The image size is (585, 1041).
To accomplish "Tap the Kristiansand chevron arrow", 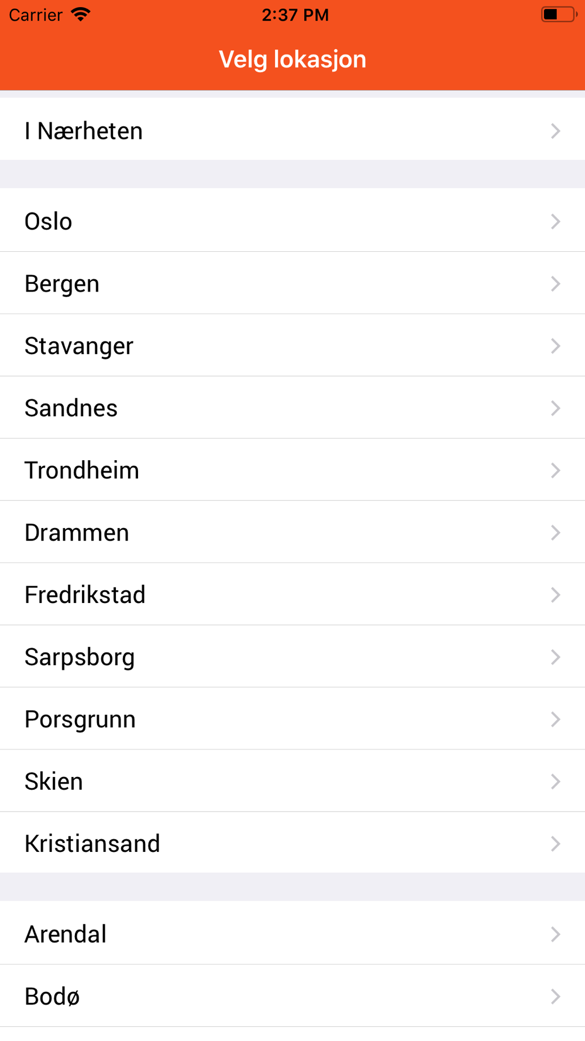I will (555, 844).
